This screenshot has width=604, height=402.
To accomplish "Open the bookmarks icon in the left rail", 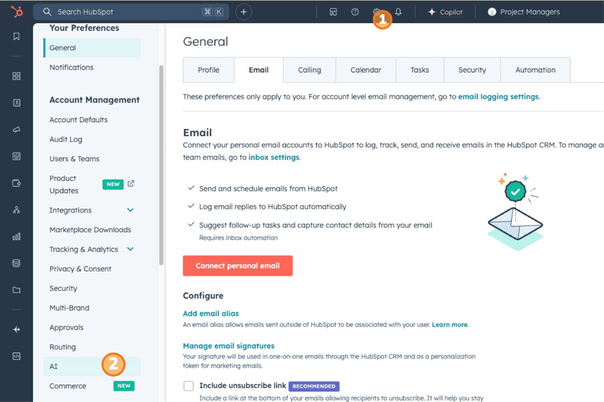I will click(16, 36).
